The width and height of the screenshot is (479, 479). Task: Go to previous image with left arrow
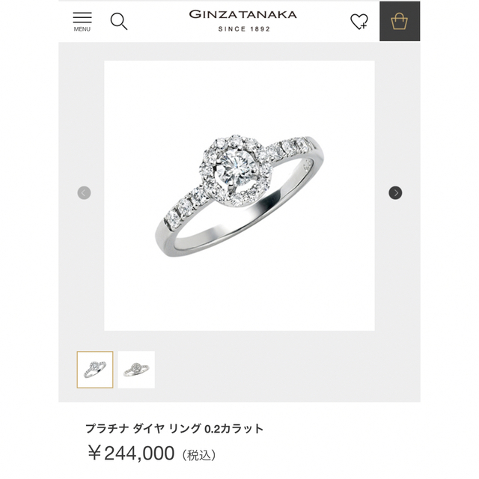pos(84,193)
